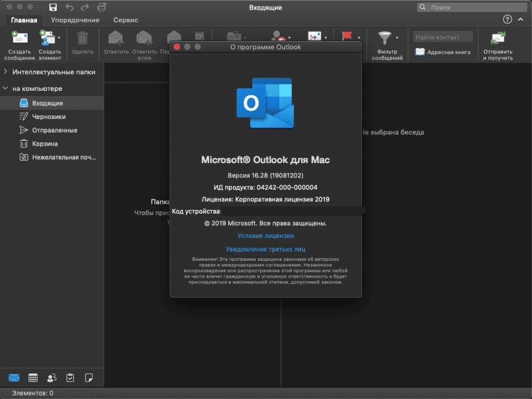Click the meeting calendar icon in ribbon

pos(199,36)
